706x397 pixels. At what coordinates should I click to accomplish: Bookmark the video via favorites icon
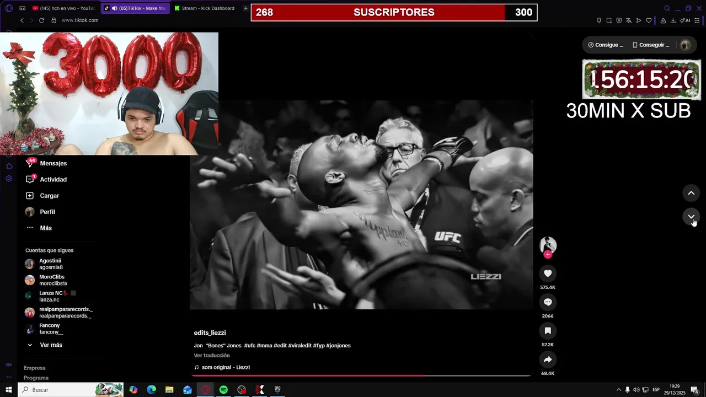coord(548,331)
